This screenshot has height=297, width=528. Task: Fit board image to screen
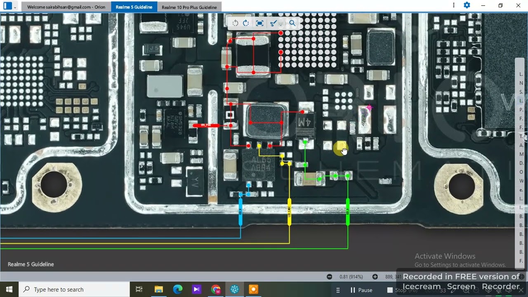pyautogui.click(x=259, y=23)
